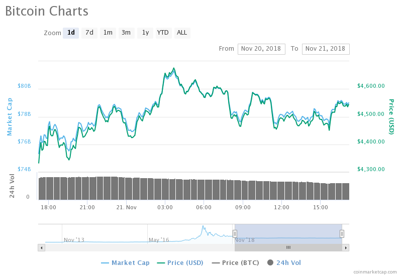Select the 7d zoom range
The image size is (402, 276).
click(89, 33)
